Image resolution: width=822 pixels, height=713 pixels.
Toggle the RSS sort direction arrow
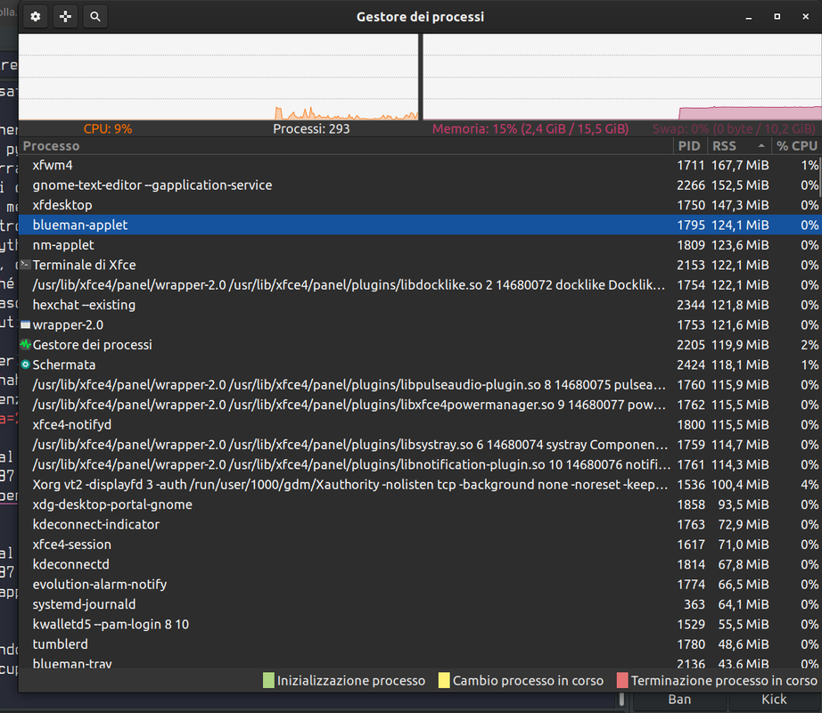point(761,146)
